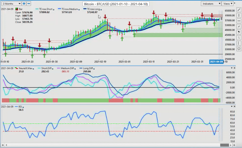Select the vertical line drawing tool

pos(239,15)
